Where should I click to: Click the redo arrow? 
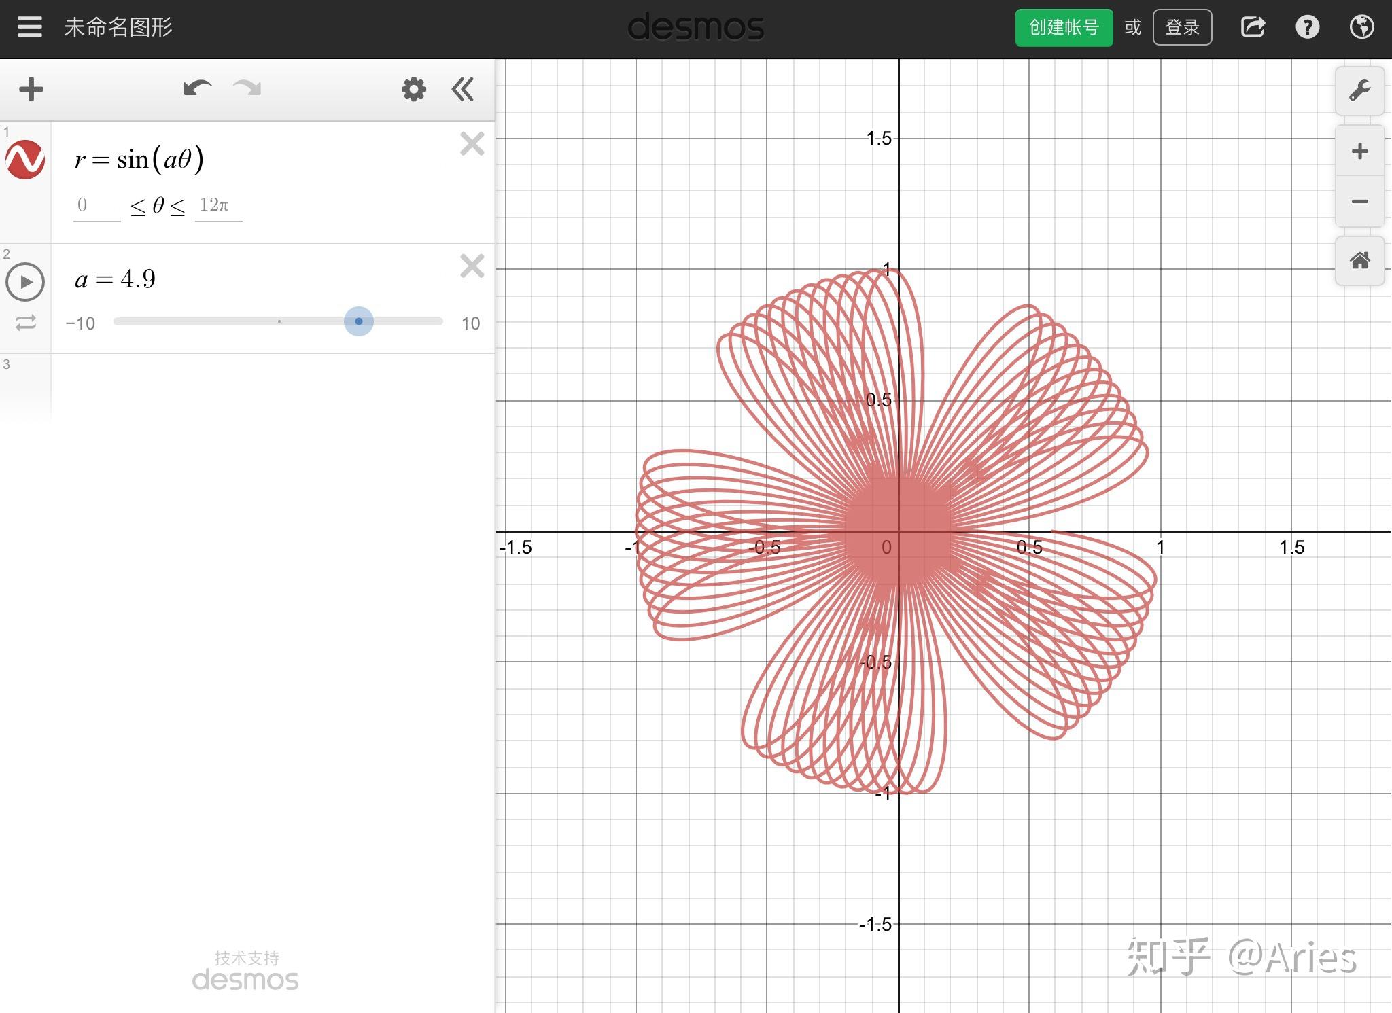coord(247,89)
